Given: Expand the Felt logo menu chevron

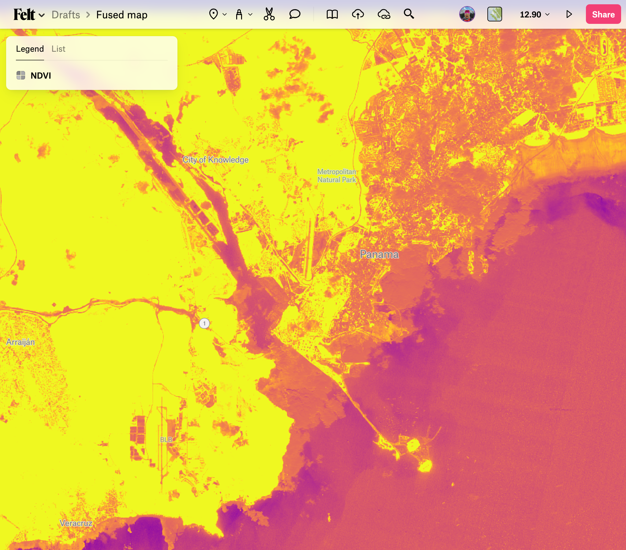Looking at the screenshot, I should pos(42,15).
